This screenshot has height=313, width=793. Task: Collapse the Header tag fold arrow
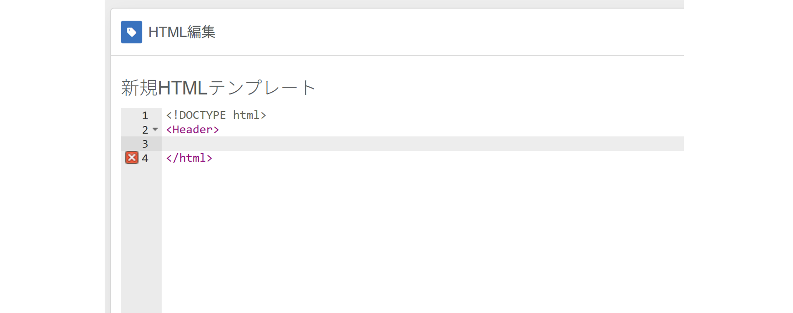coord(155,129)
